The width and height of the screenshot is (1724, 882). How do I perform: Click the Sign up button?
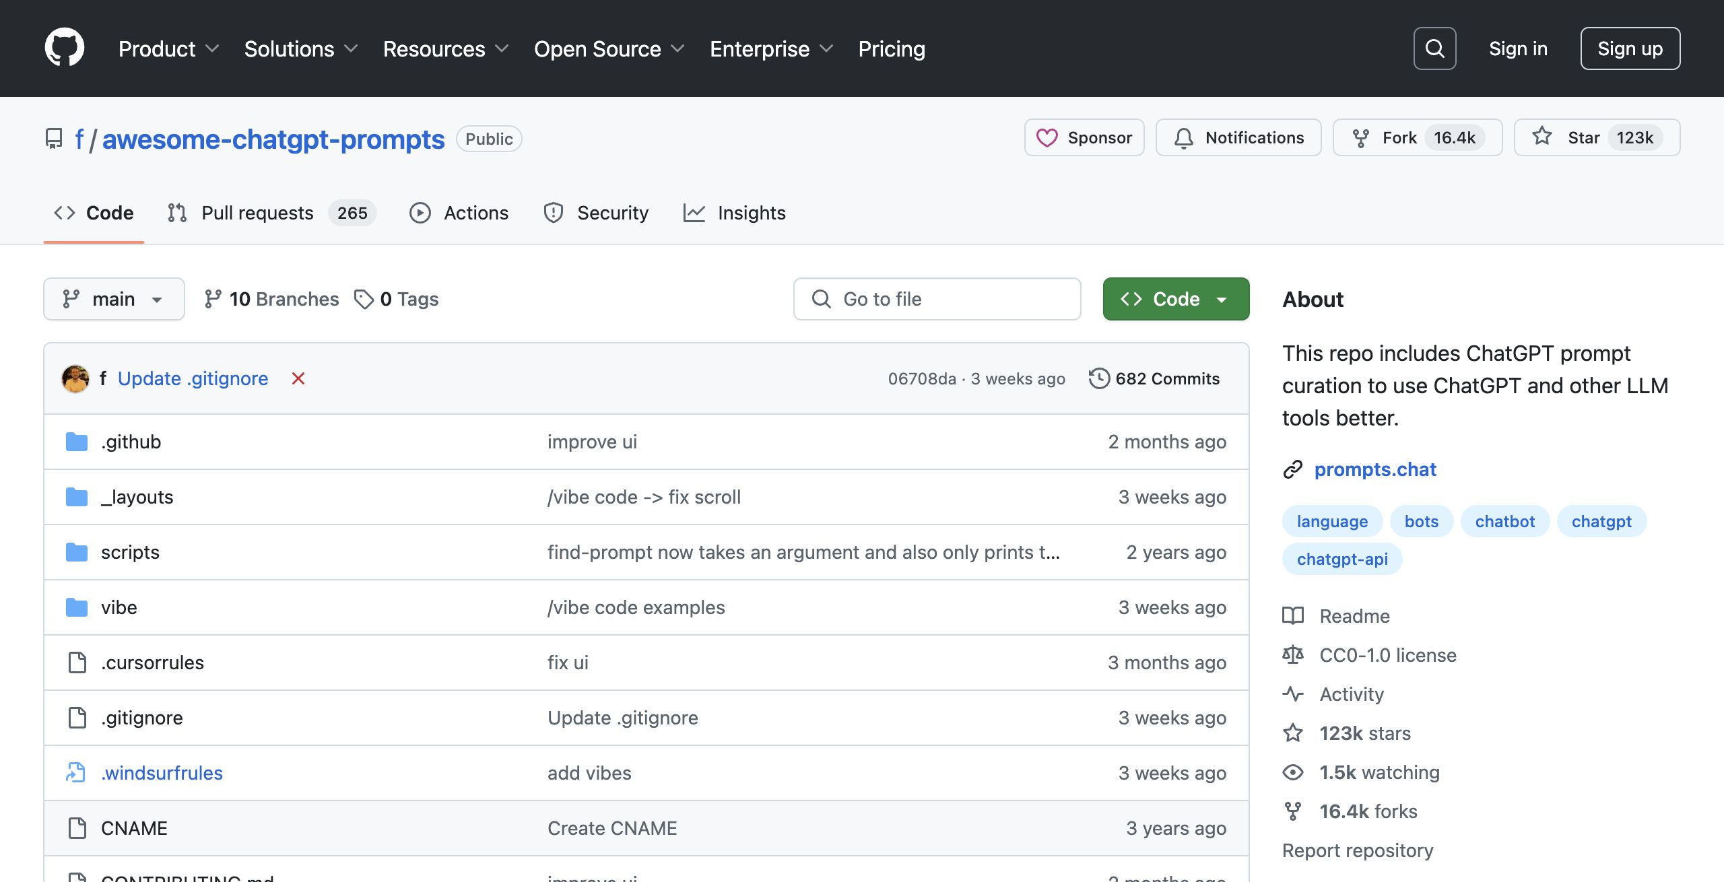coord(1630,49)
